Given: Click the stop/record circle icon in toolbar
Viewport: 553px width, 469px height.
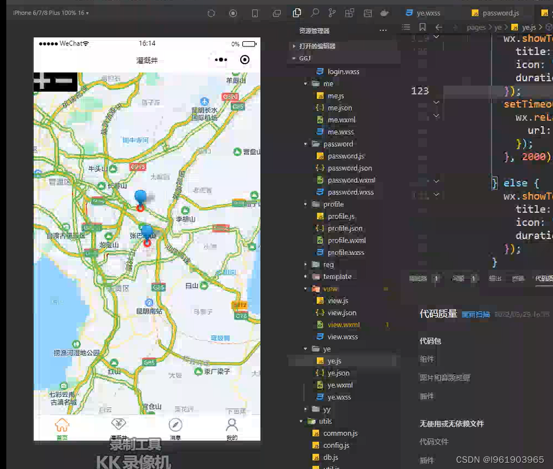Looking at the screenshot, I should [233, 13].
